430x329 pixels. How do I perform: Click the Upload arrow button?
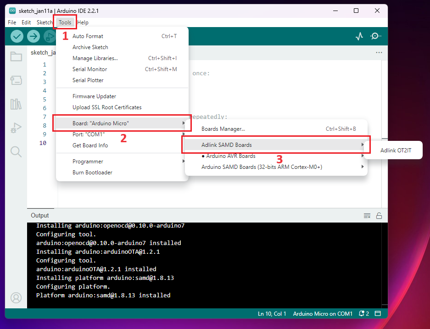[x=34, y=36]
